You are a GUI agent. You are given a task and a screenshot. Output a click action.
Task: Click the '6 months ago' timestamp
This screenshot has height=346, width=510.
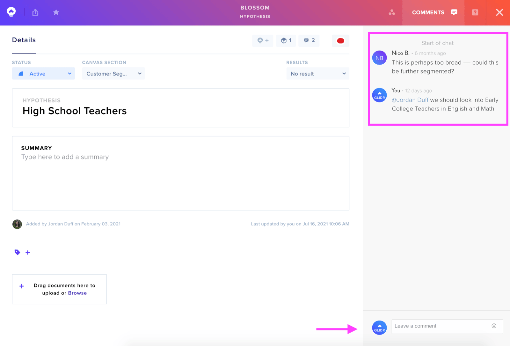(x=430, y=53)
